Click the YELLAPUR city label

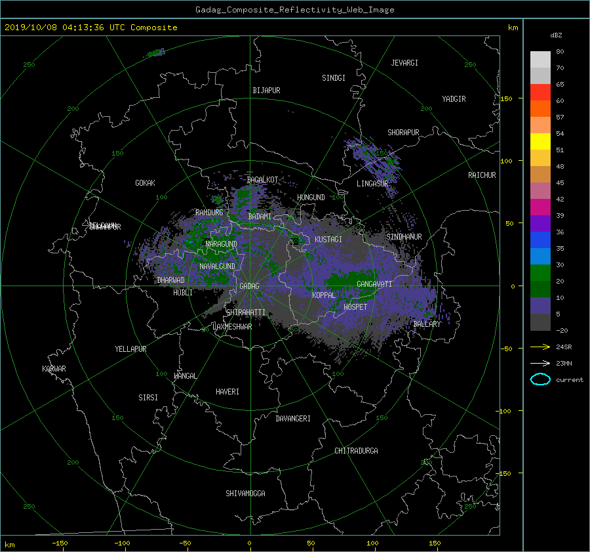click(x=130, y=349)
